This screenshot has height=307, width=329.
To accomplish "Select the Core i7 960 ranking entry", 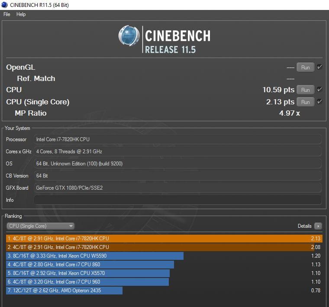I will click(88, 282).
